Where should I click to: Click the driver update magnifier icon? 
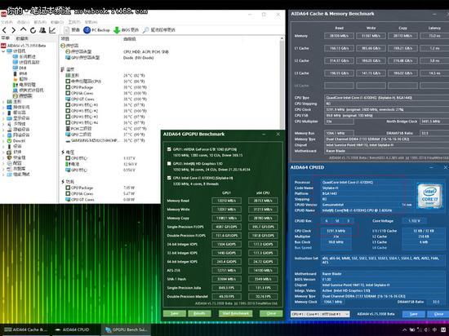click(146, 29)
